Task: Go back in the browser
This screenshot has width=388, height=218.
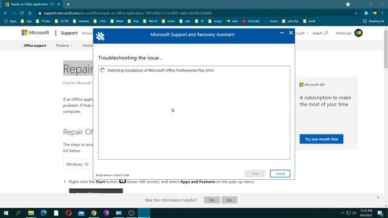Action: tap(5, 13)
